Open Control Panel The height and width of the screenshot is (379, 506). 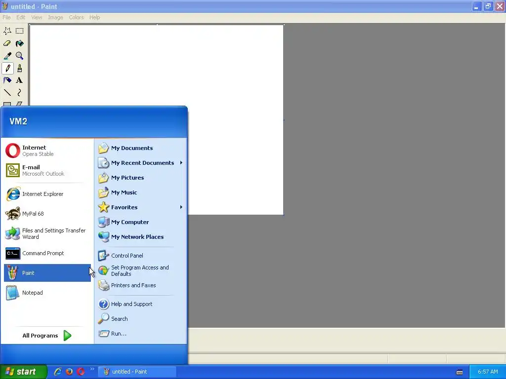coord(141,256)
